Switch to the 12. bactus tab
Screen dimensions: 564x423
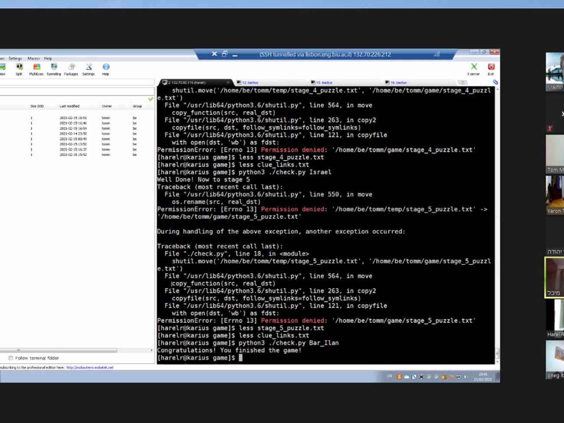(250, 82)
